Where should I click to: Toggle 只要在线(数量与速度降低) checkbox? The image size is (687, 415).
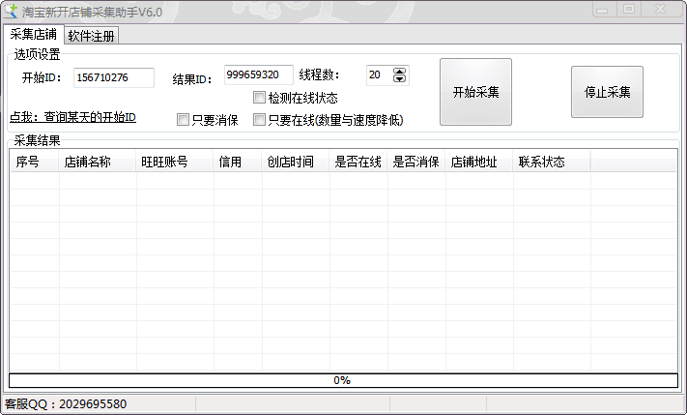tap(259, 119)
